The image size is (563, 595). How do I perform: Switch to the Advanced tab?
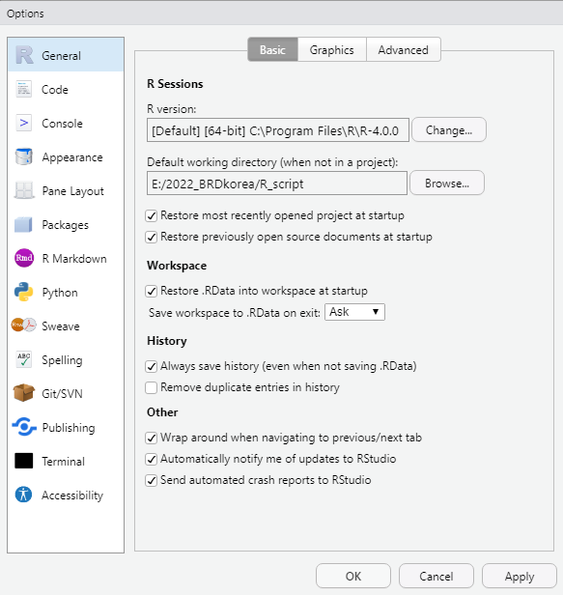pos(404,49)
